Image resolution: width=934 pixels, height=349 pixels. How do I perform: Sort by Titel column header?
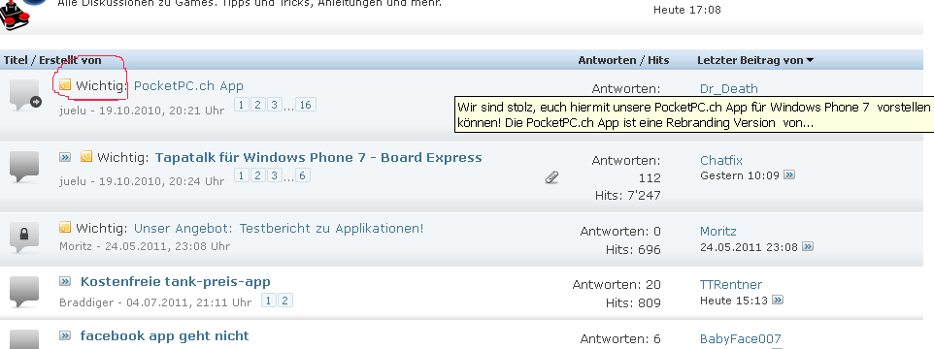(16, 60)
